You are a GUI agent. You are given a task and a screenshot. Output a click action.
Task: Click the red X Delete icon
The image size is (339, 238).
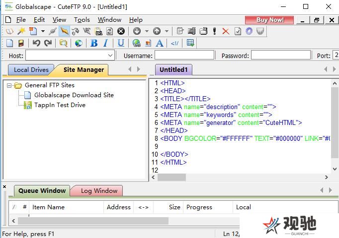click(226, 31)
